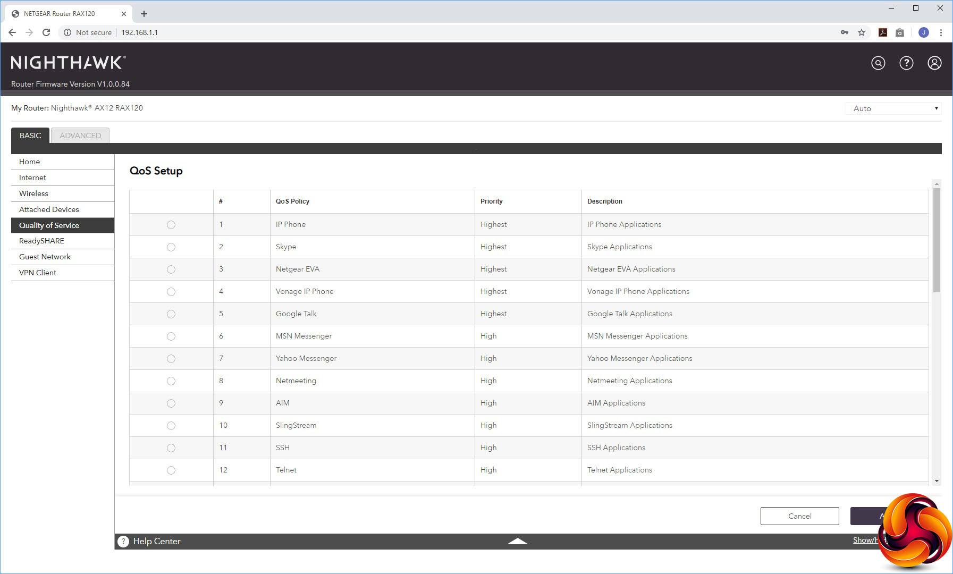Click the scrollbar down arrow
953x574 pixels.
pyautogui.click(x=937, y=481)
